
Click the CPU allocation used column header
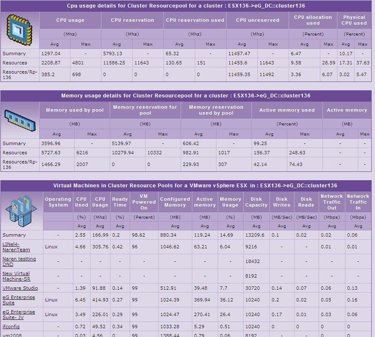click(313, 20)
